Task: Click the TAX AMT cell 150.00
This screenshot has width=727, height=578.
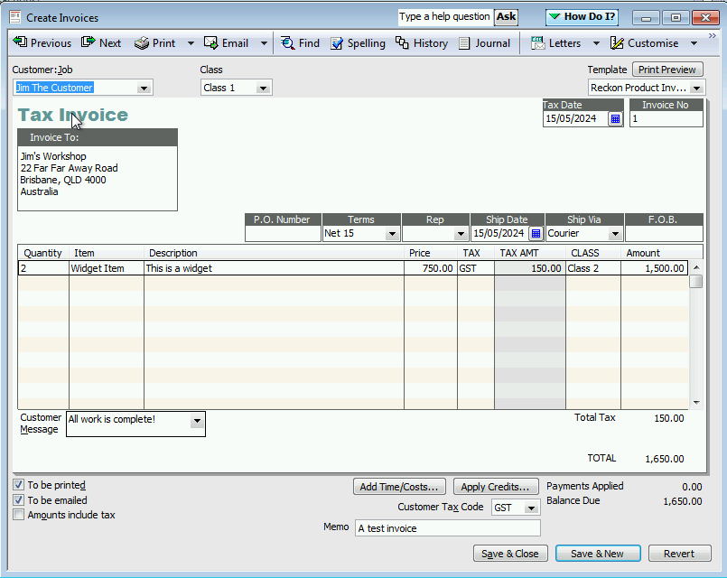Action: point(530,268)
